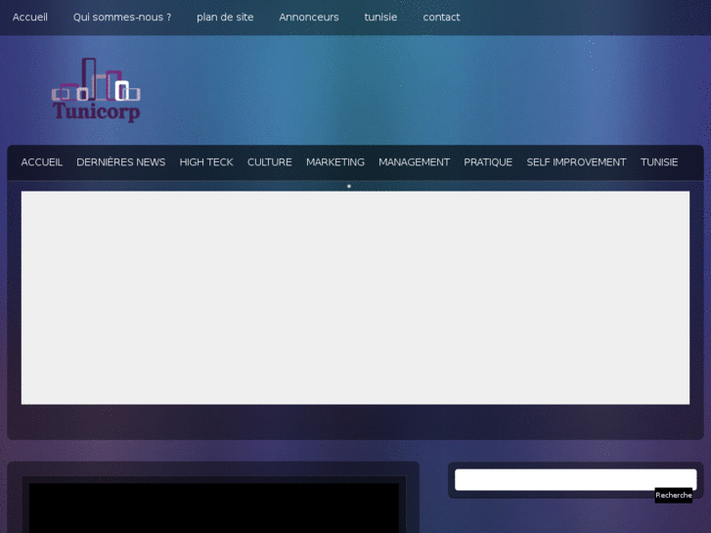This screenshot has width=711, height=533.
Task: Open MARKETING category
Action: tap(335, 162)
